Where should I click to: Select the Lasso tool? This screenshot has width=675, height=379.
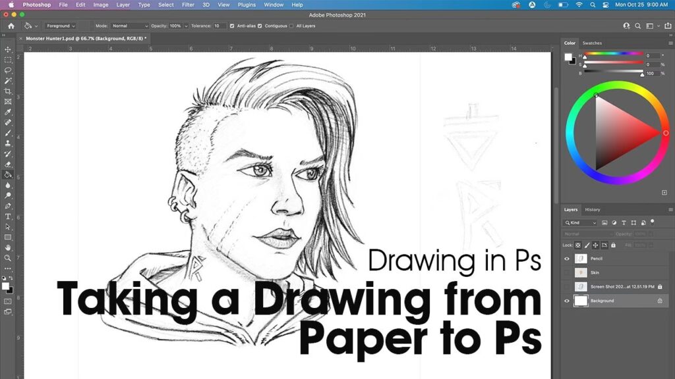(8, 70)
